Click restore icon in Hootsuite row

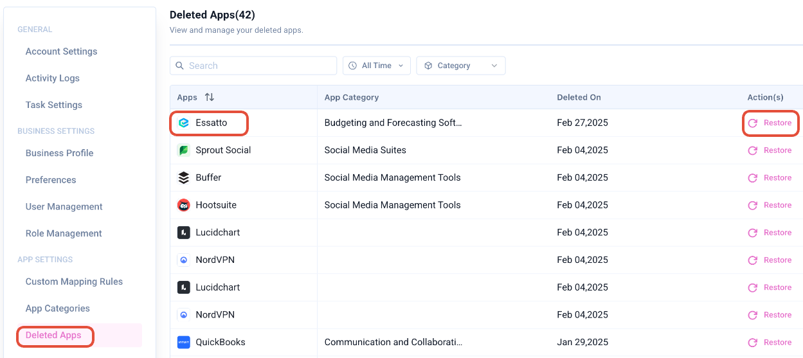753,206
